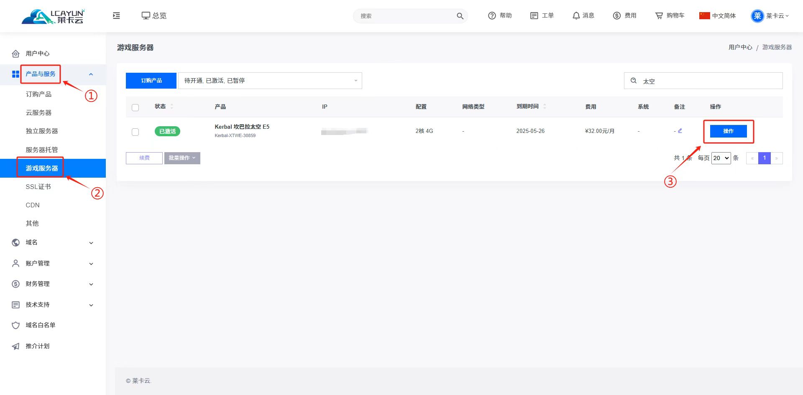The height and width of the screenshot is (395, 803).
Task: Click the search magnifier icon in header
Action: click(x=460, y=16)
